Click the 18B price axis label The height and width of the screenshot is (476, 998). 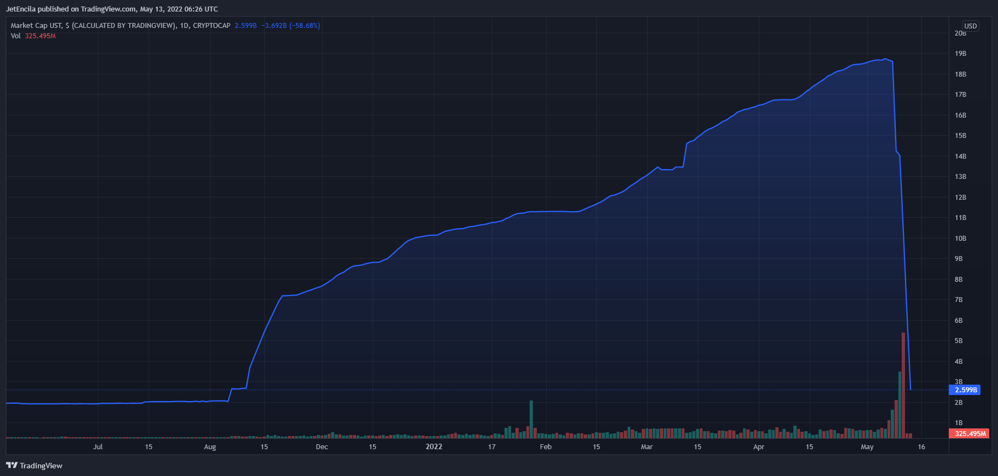(x=960, y=74)
